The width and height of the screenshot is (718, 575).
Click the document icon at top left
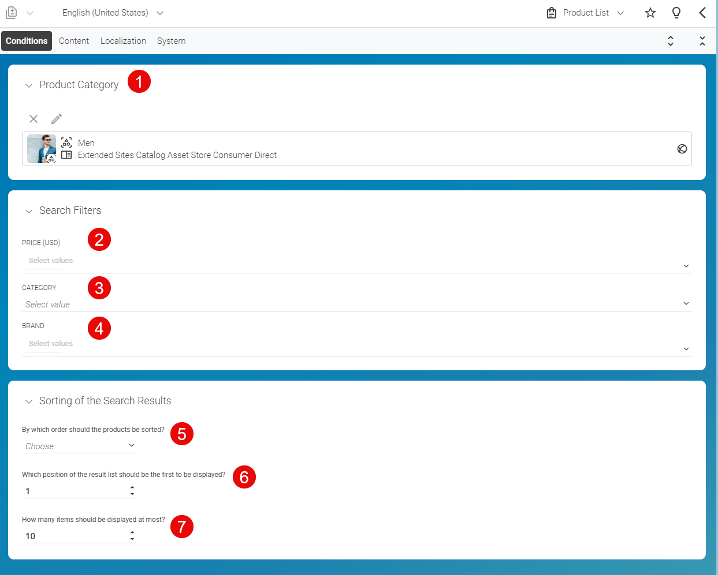point(10,12)
